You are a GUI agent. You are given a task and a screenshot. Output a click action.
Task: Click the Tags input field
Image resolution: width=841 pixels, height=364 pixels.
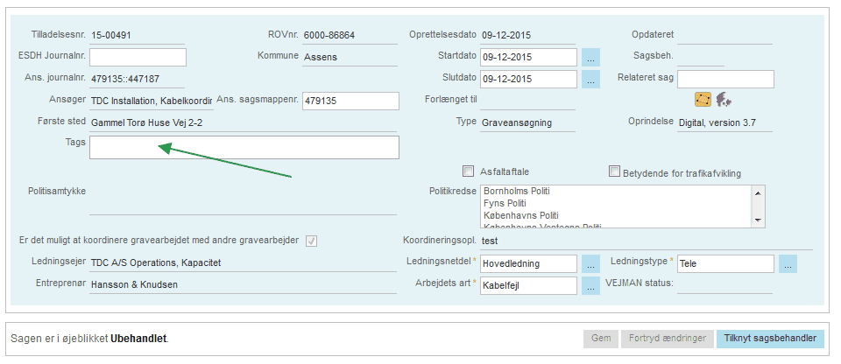pos(244,147)
